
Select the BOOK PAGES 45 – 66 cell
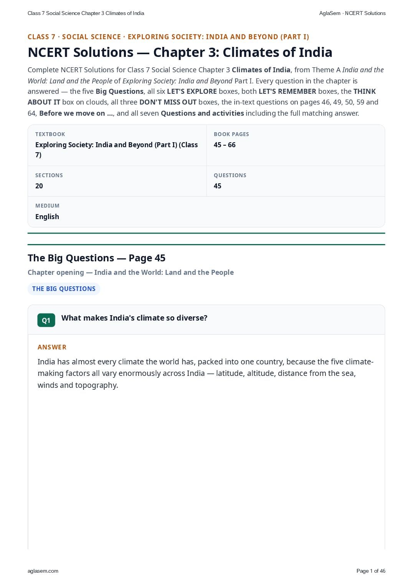point(296,145)
